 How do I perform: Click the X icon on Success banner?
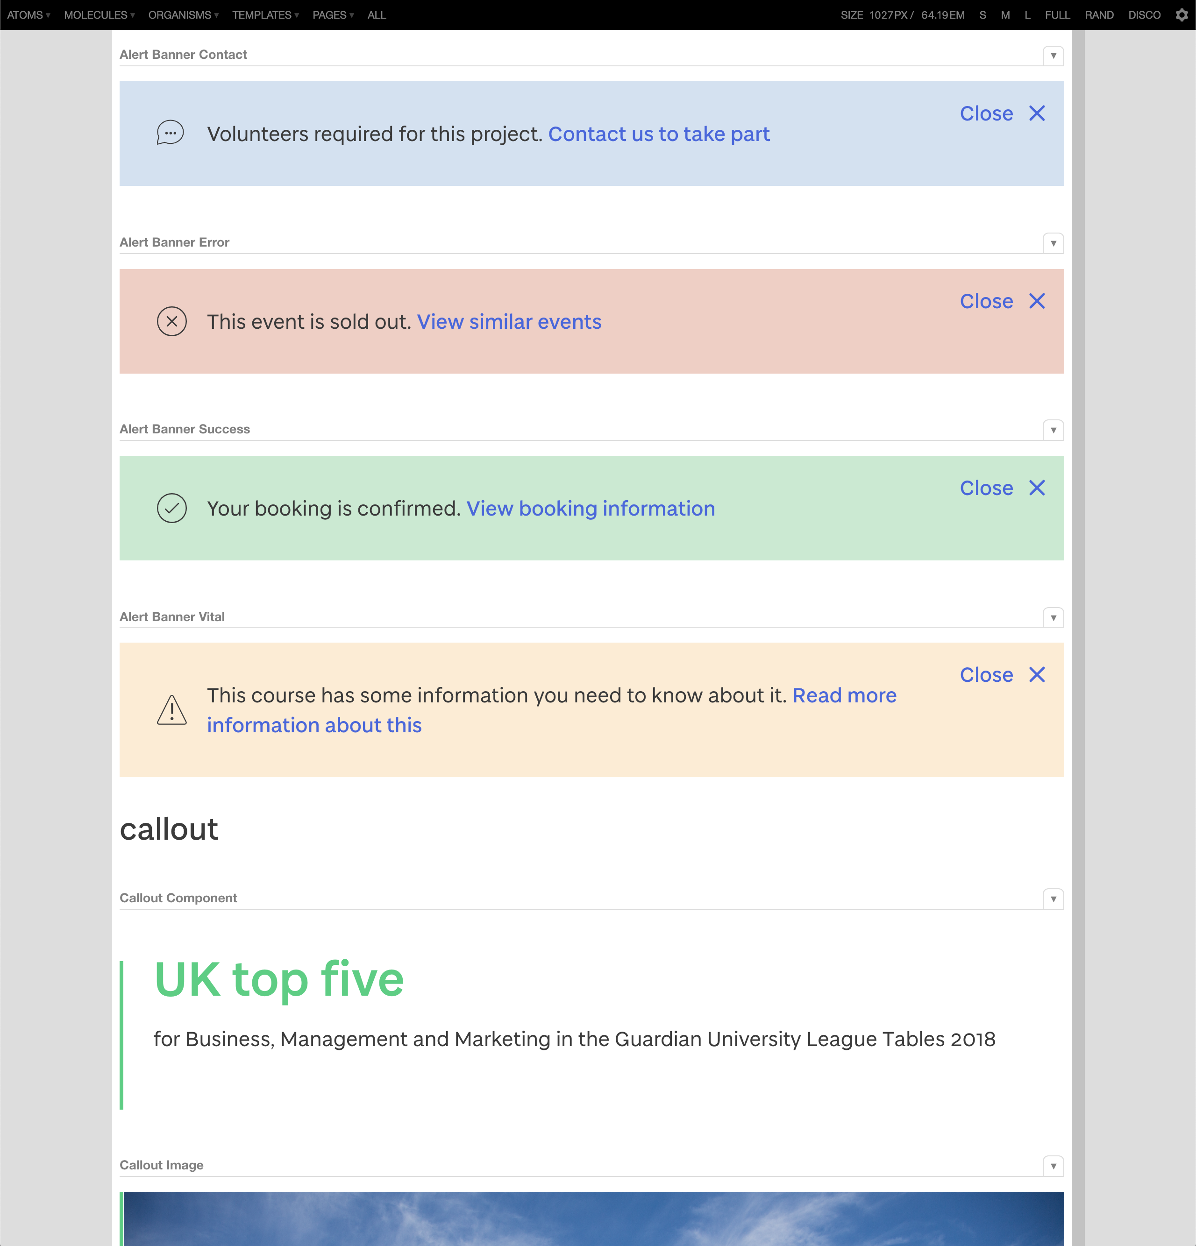(x=1036, y=488)
